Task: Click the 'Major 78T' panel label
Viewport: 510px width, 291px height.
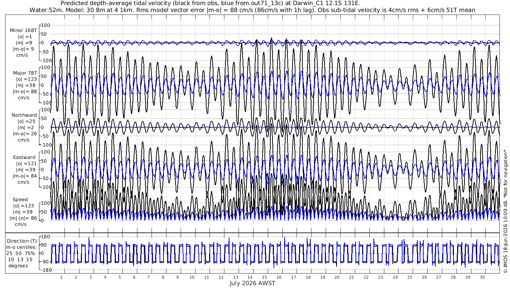Action: click(25, 73)
